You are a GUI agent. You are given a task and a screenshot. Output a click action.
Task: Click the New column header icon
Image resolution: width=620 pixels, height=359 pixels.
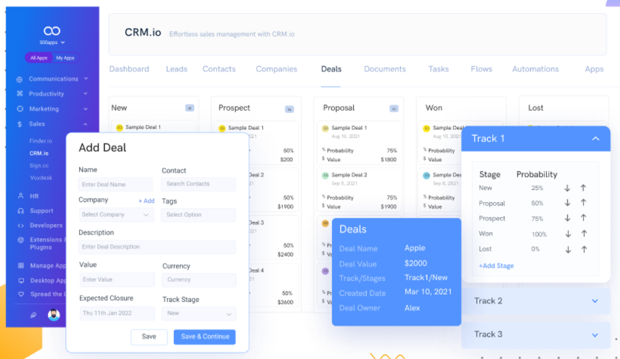point(190,108)
